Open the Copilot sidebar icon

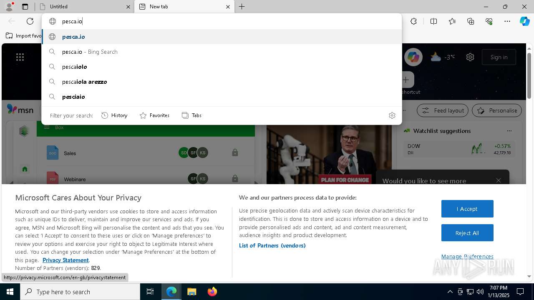coord(525,21)
